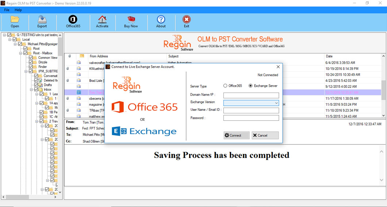Click mail icon in magazine row
The width and height of the screenshot is (387, 207).
click(78, 104)
